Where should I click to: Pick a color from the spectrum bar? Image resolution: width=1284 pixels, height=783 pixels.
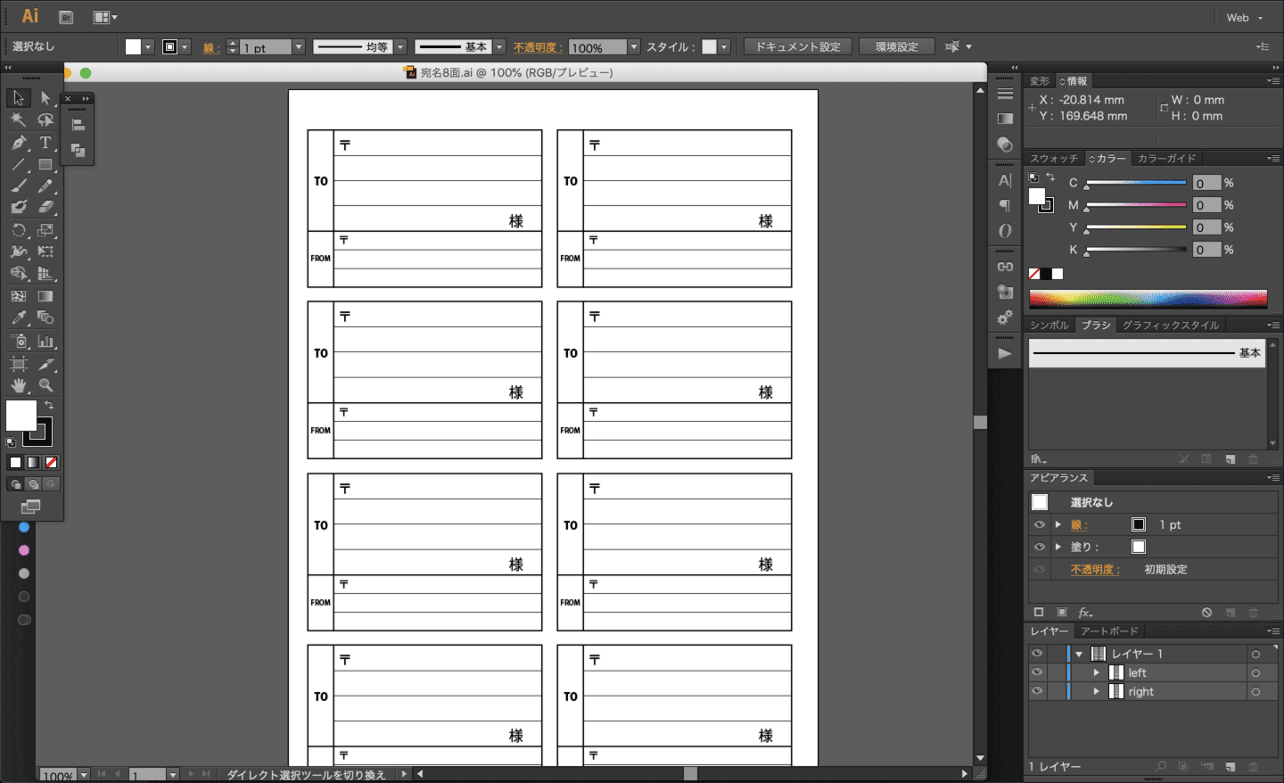point(1148,298)
